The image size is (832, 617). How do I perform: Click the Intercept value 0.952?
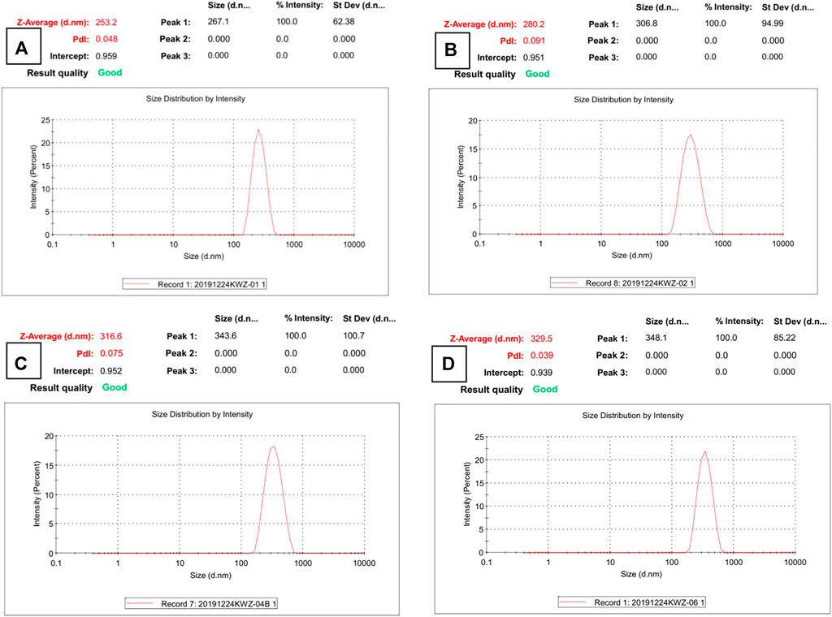point(110,371)
